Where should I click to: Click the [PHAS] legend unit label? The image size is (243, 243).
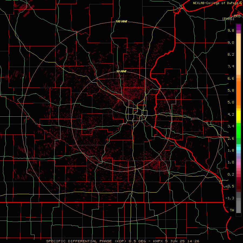pos(228,19)
